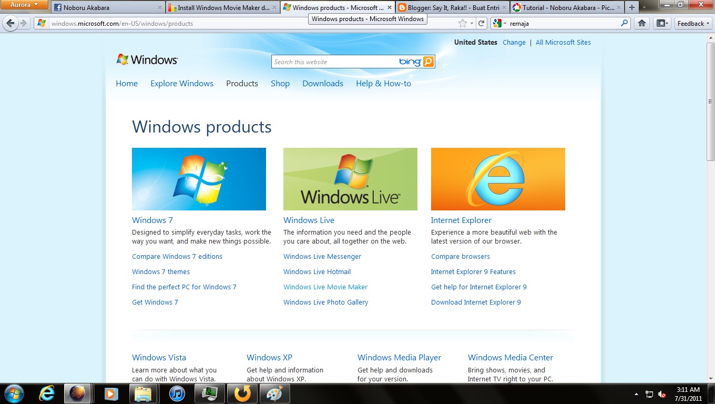Screen dimensions: 715x404
Task: Open Explore Windows nav item
Action: point(182,84)
